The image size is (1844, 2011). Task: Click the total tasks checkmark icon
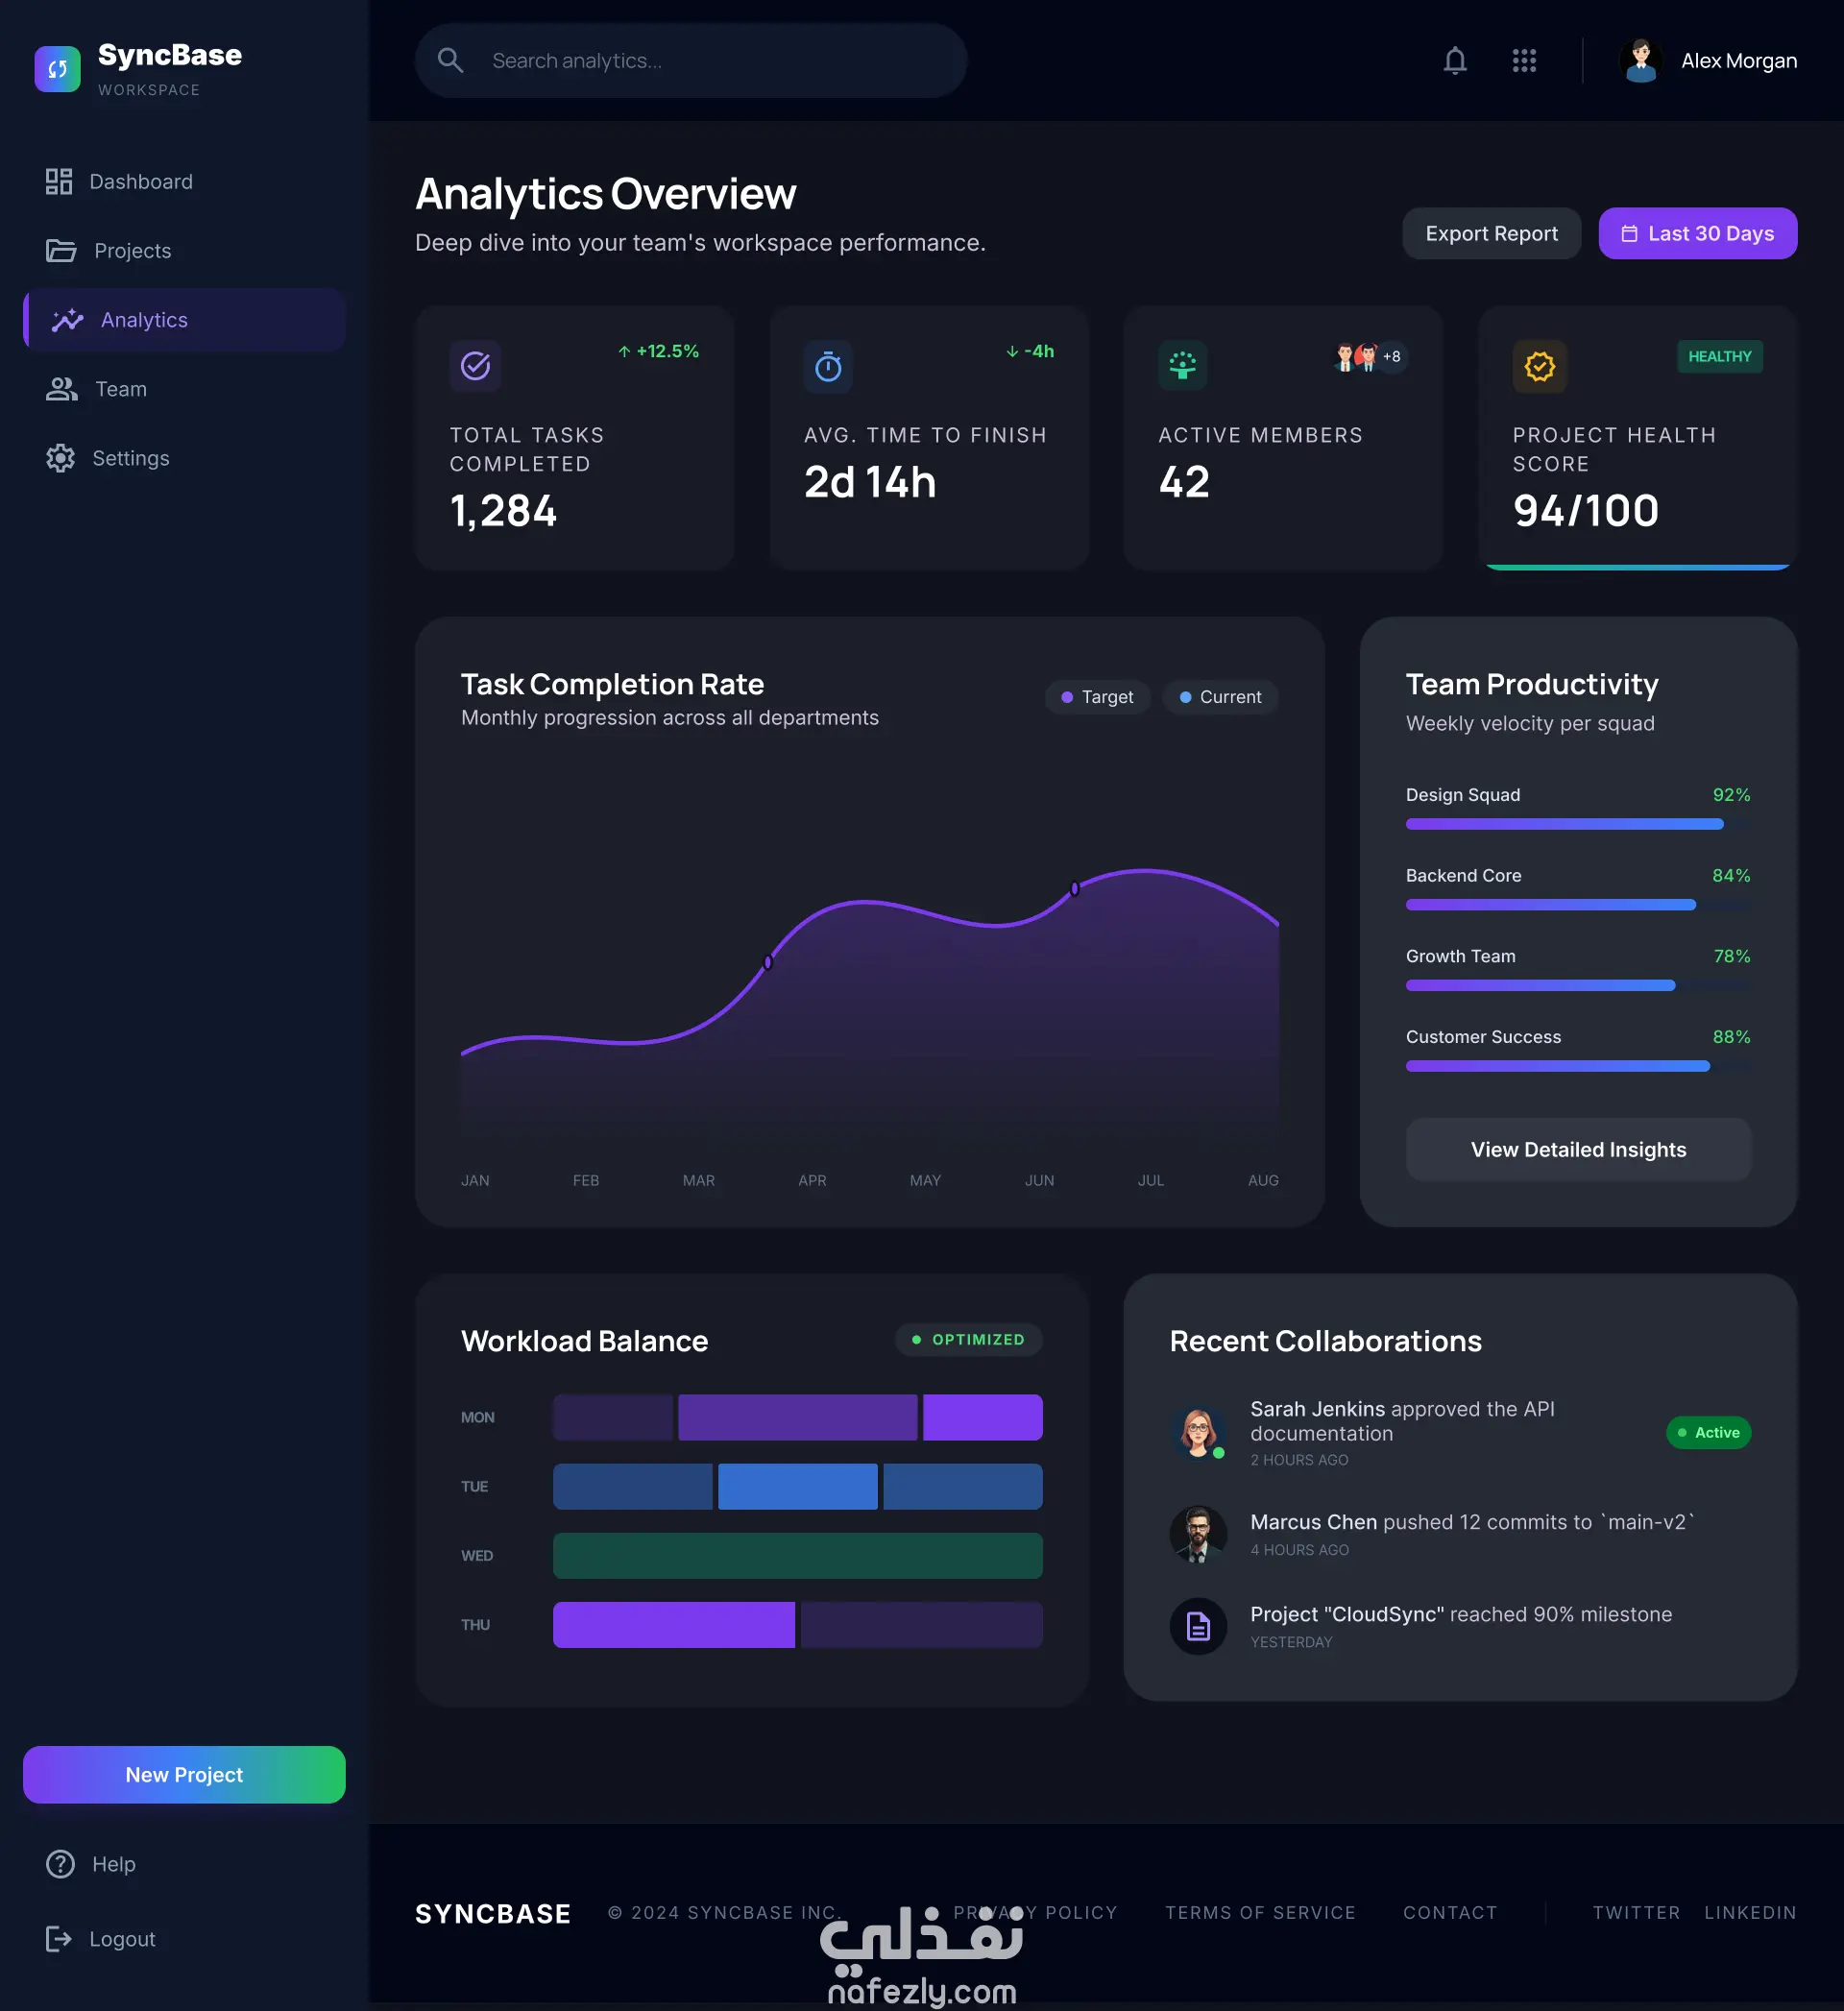pos(475,366)
